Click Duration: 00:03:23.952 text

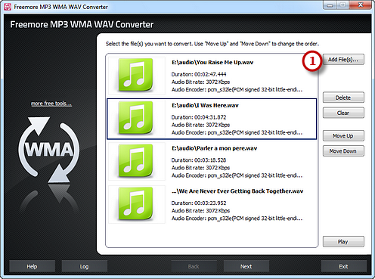click(199, 203)
